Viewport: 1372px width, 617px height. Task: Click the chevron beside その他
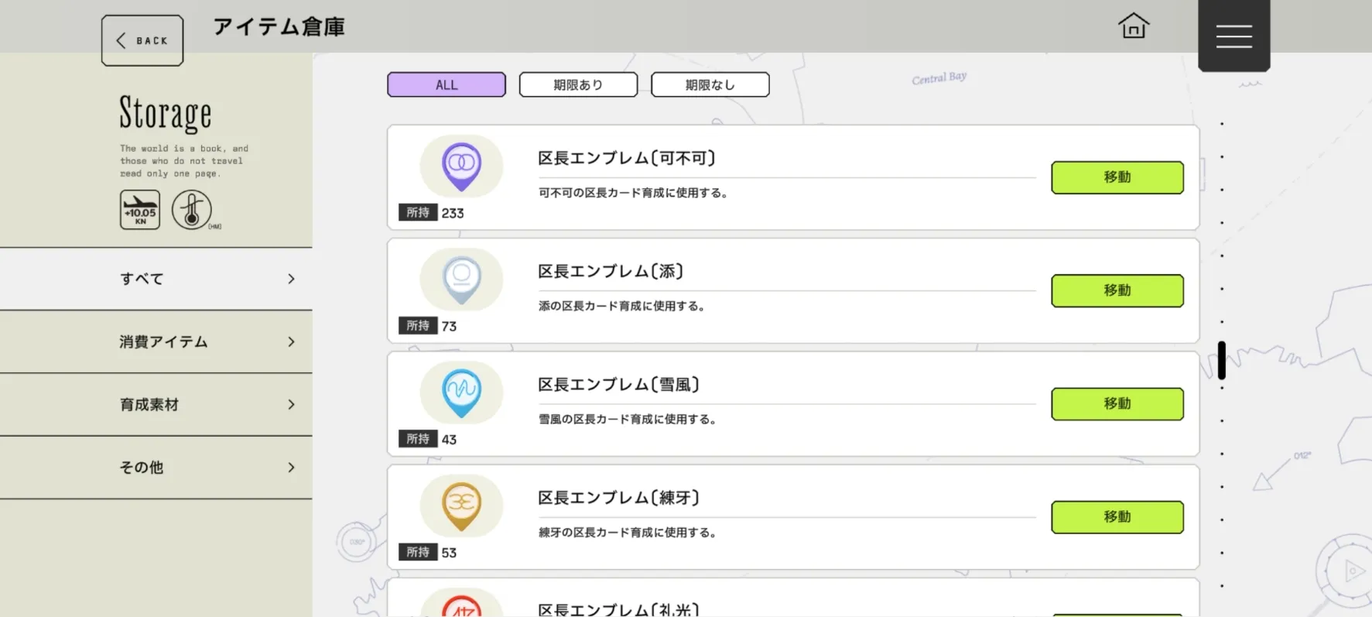pos(291,467)
